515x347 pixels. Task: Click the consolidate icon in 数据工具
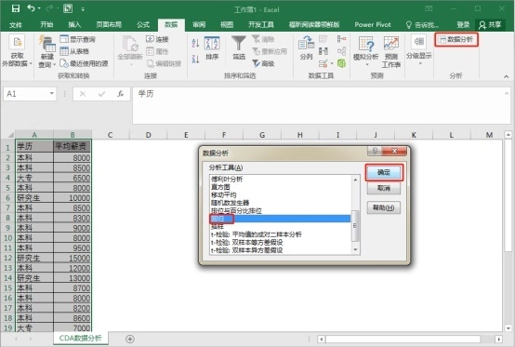(341, 39)
